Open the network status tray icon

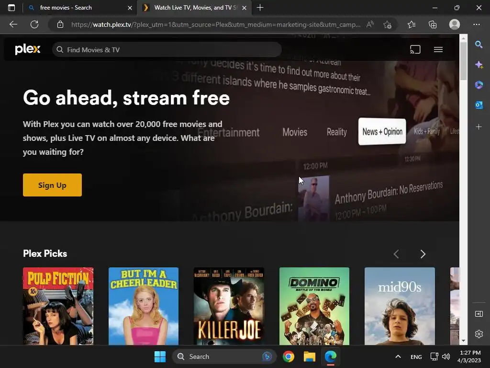[434, 356]
